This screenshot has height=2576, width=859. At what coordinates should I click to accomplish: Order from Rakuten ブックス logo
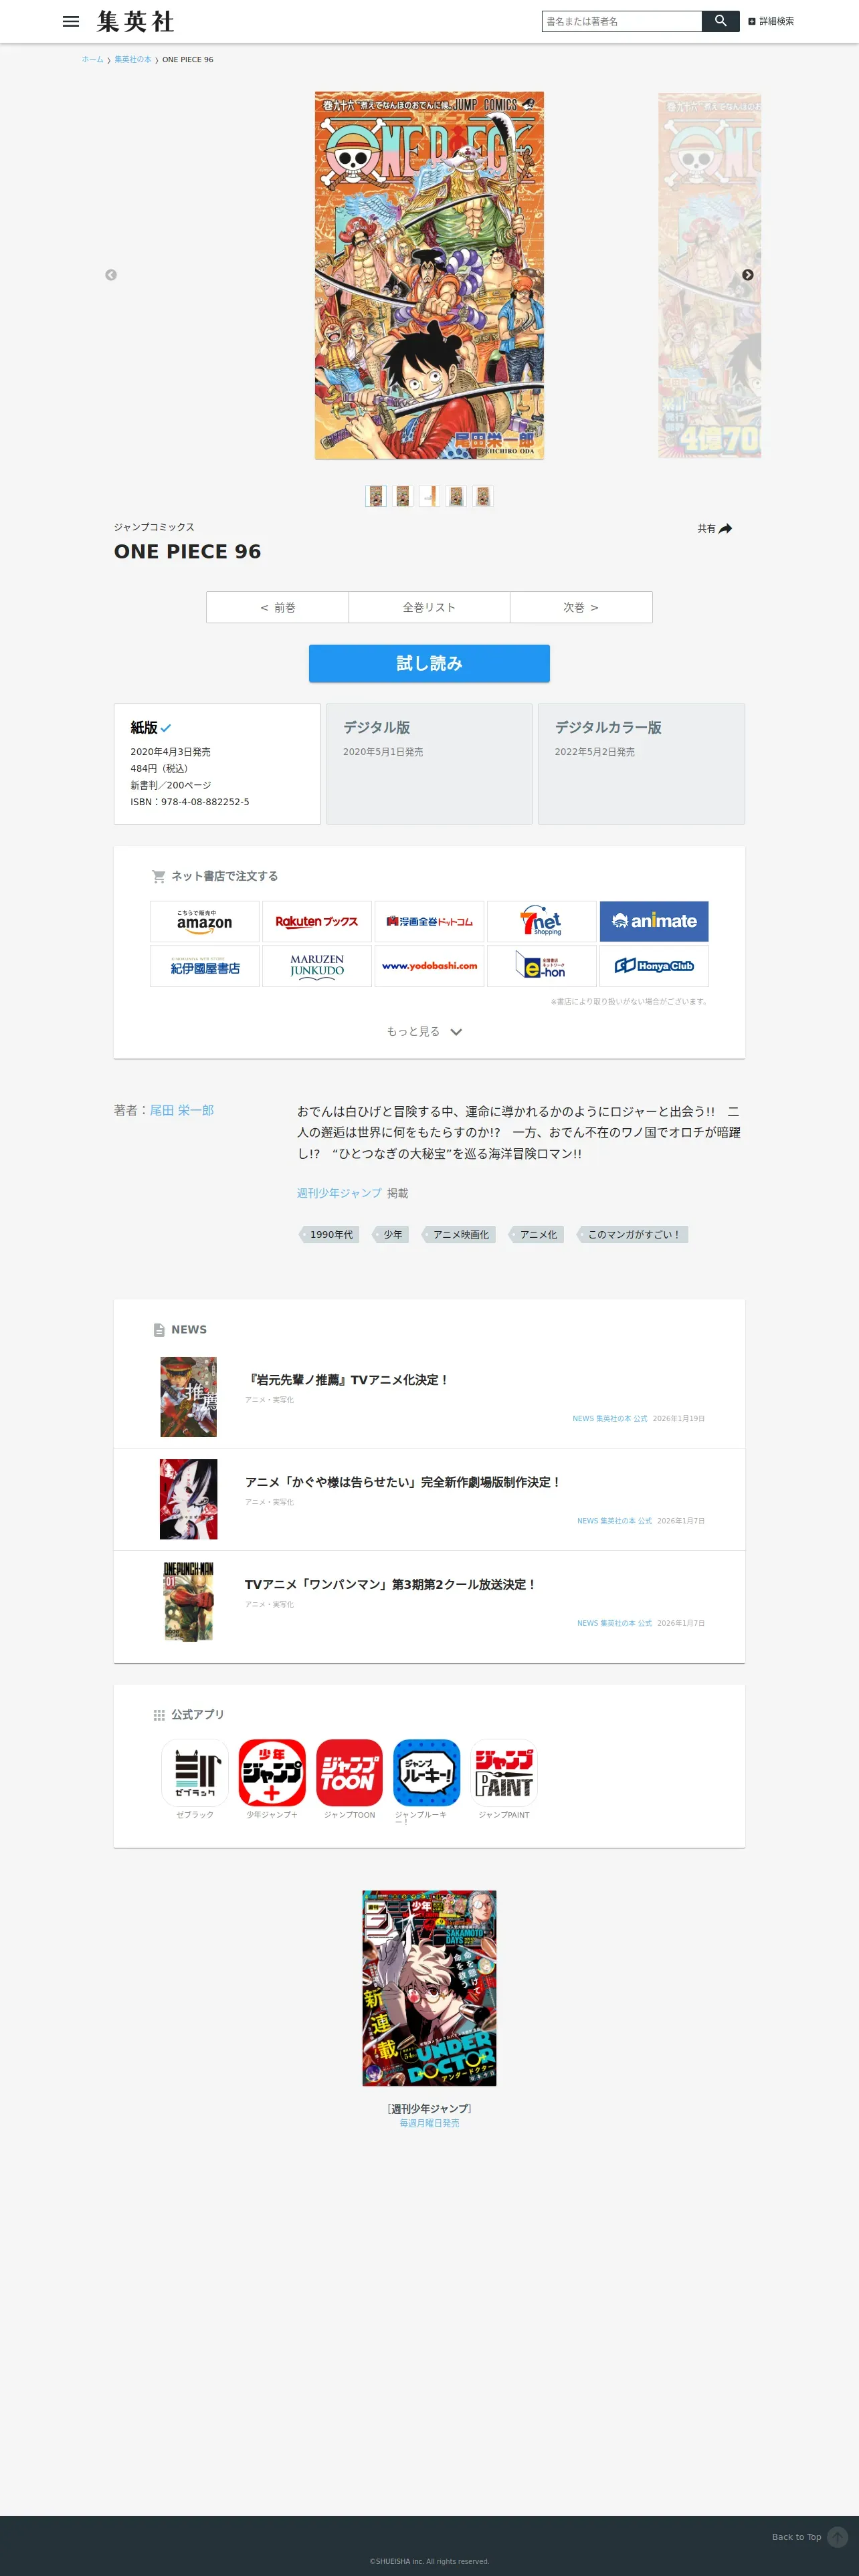(x=317, y=921)
